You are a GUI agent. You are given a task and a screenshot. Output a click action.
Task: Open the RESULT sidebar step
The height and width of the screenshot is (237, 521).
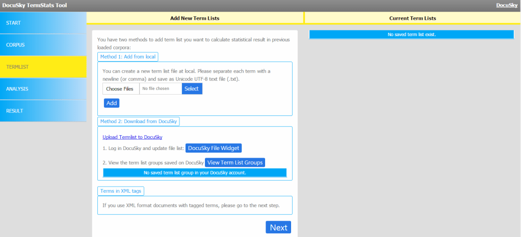point(43,111)
